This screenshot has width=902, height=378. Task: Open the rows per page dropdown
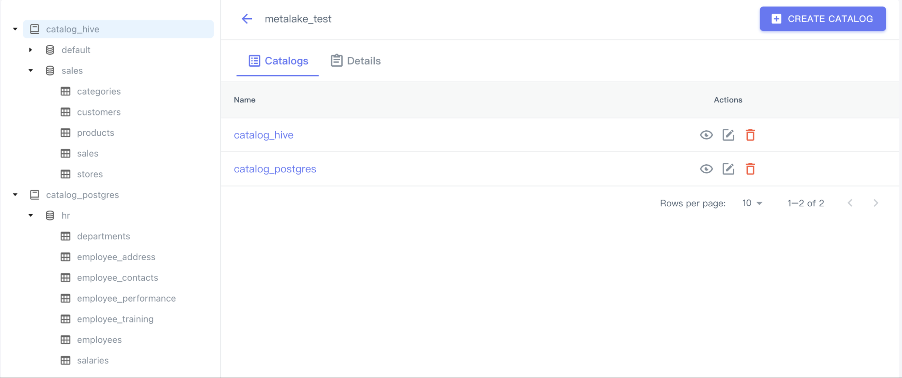pos(752,203)
